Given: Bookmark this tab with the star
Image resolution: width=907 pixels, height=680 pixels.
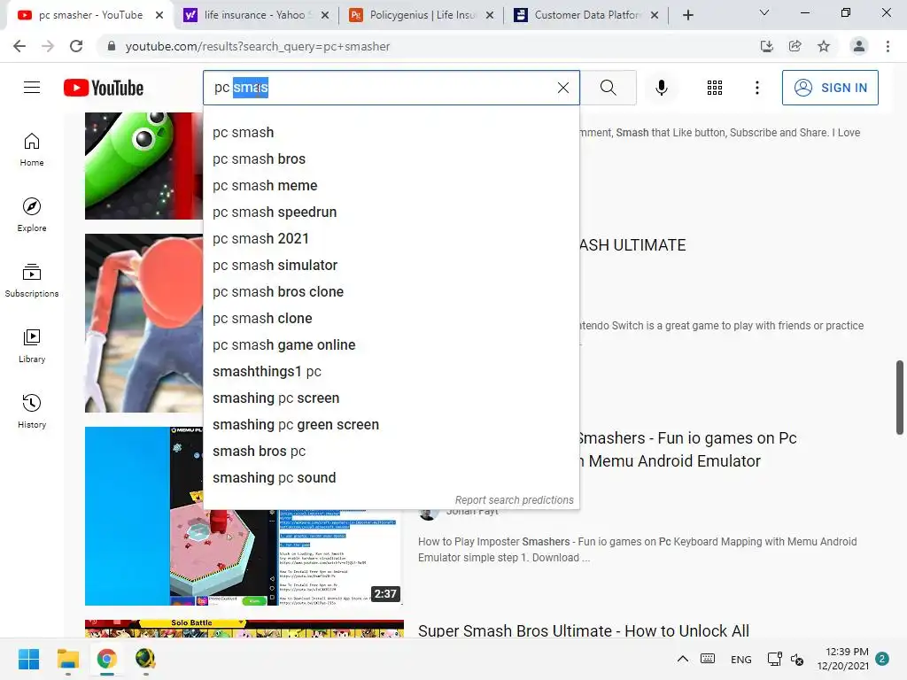Looking at the screenshot, I should 824,46.
